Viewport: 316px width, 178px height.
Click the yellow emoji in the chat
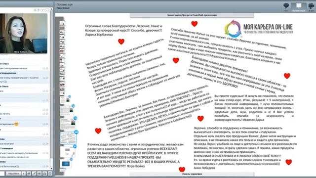coord(16,124)
